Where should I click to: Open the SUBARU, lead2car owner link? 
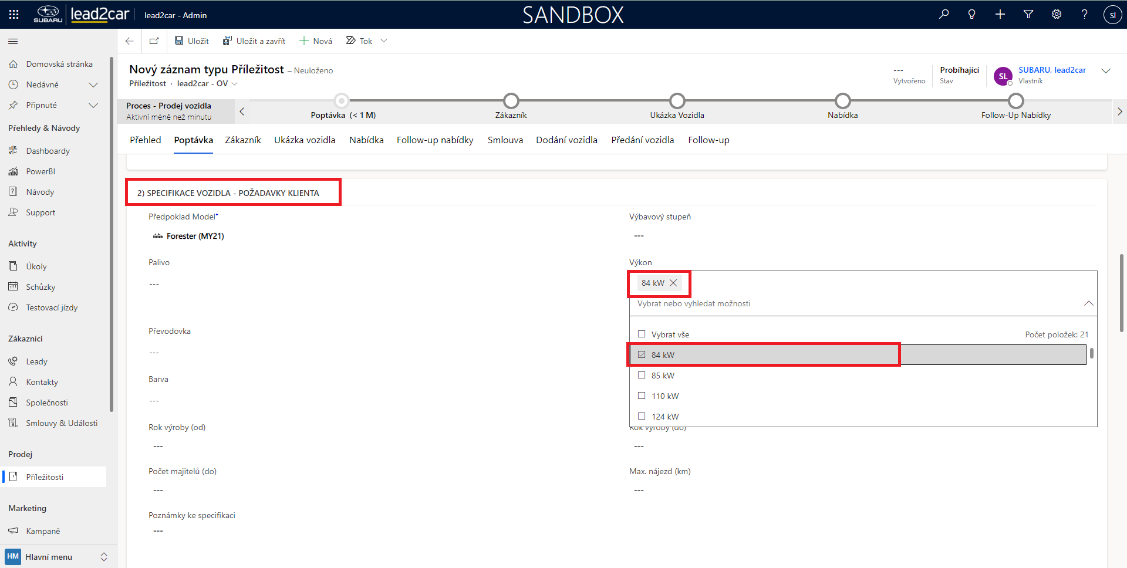pyautogui.click(x=1052, y=70)
